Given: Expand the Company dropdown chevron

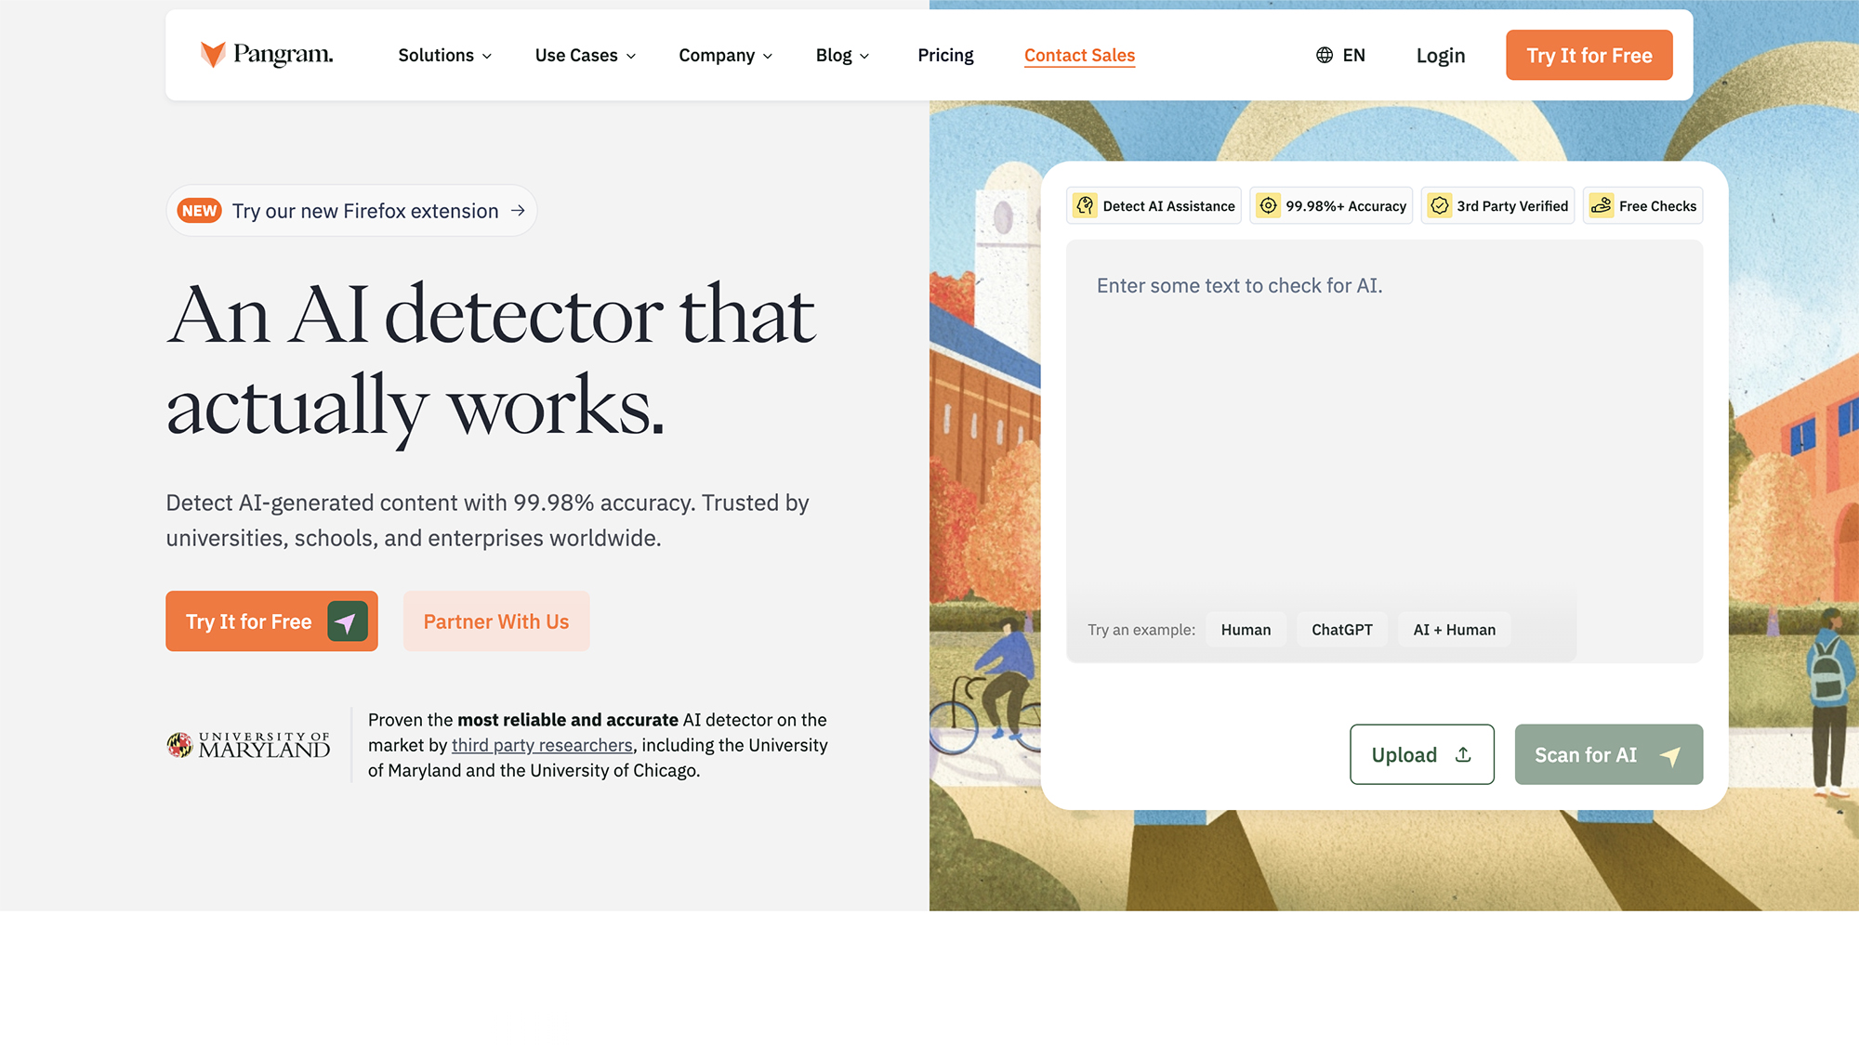Looking at the screenshot, I should tap(768, 56).
